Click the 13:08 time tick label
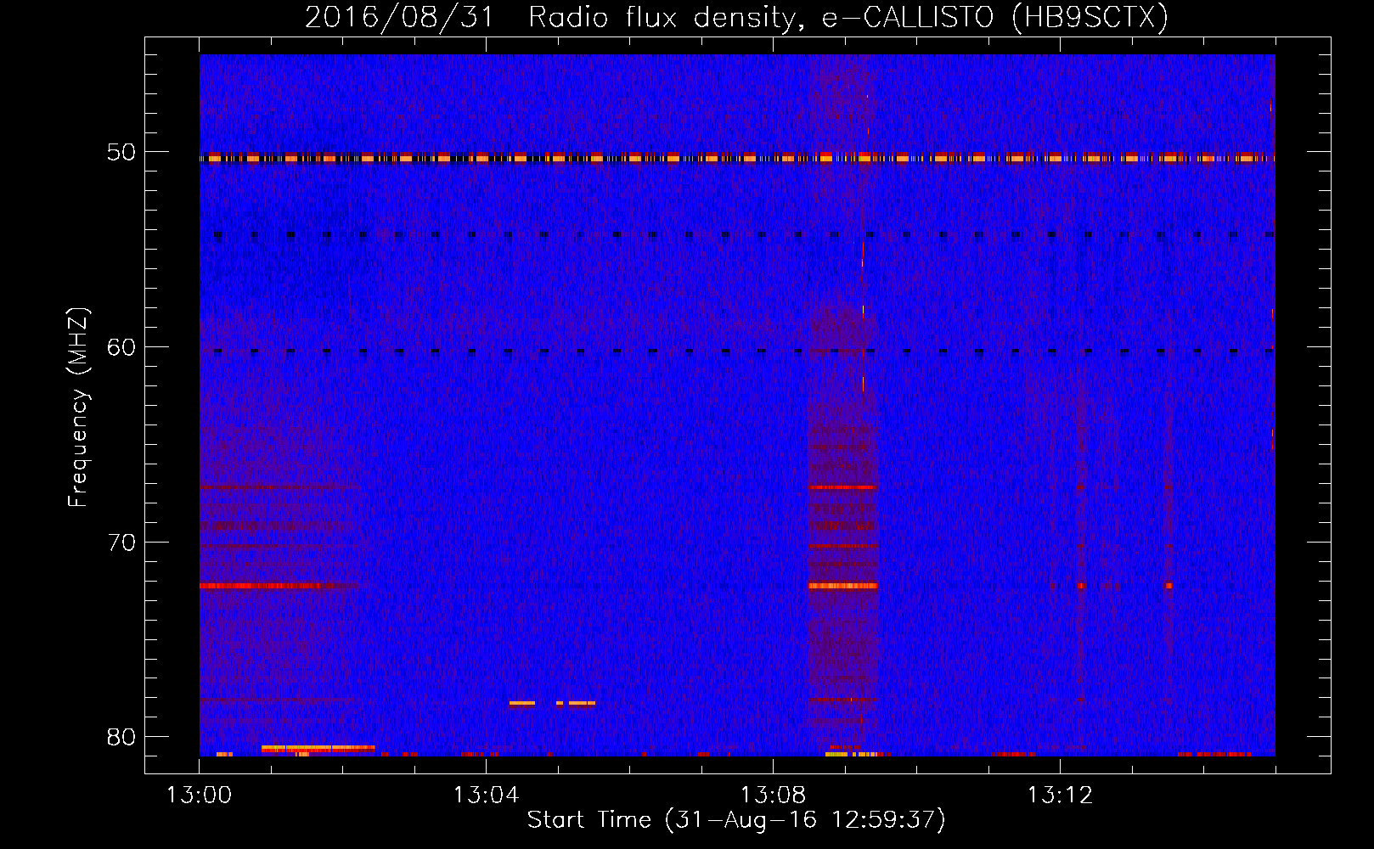Screen dimensions: 1374x849 (x=773, y=796)
